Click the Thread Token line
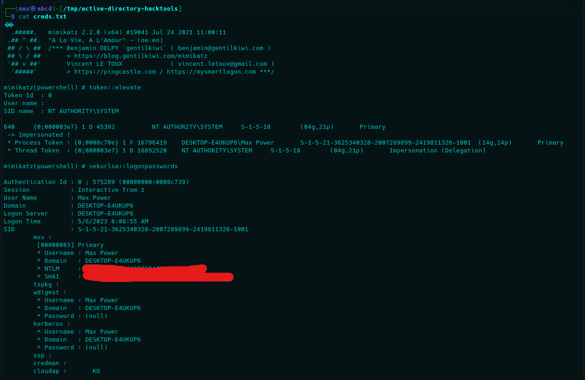This screenshot has height=380, width=585. 247,151
